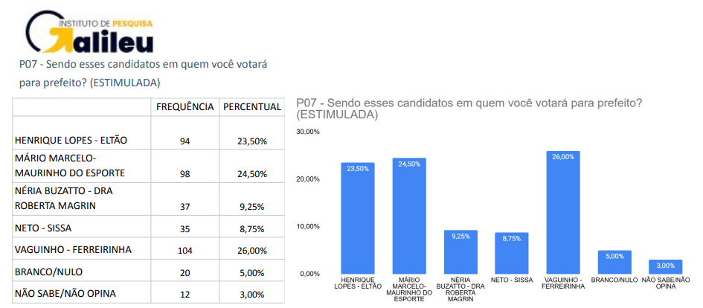Click the frequency cell showing 12
The image size is (703, 308).
[184, 295]
